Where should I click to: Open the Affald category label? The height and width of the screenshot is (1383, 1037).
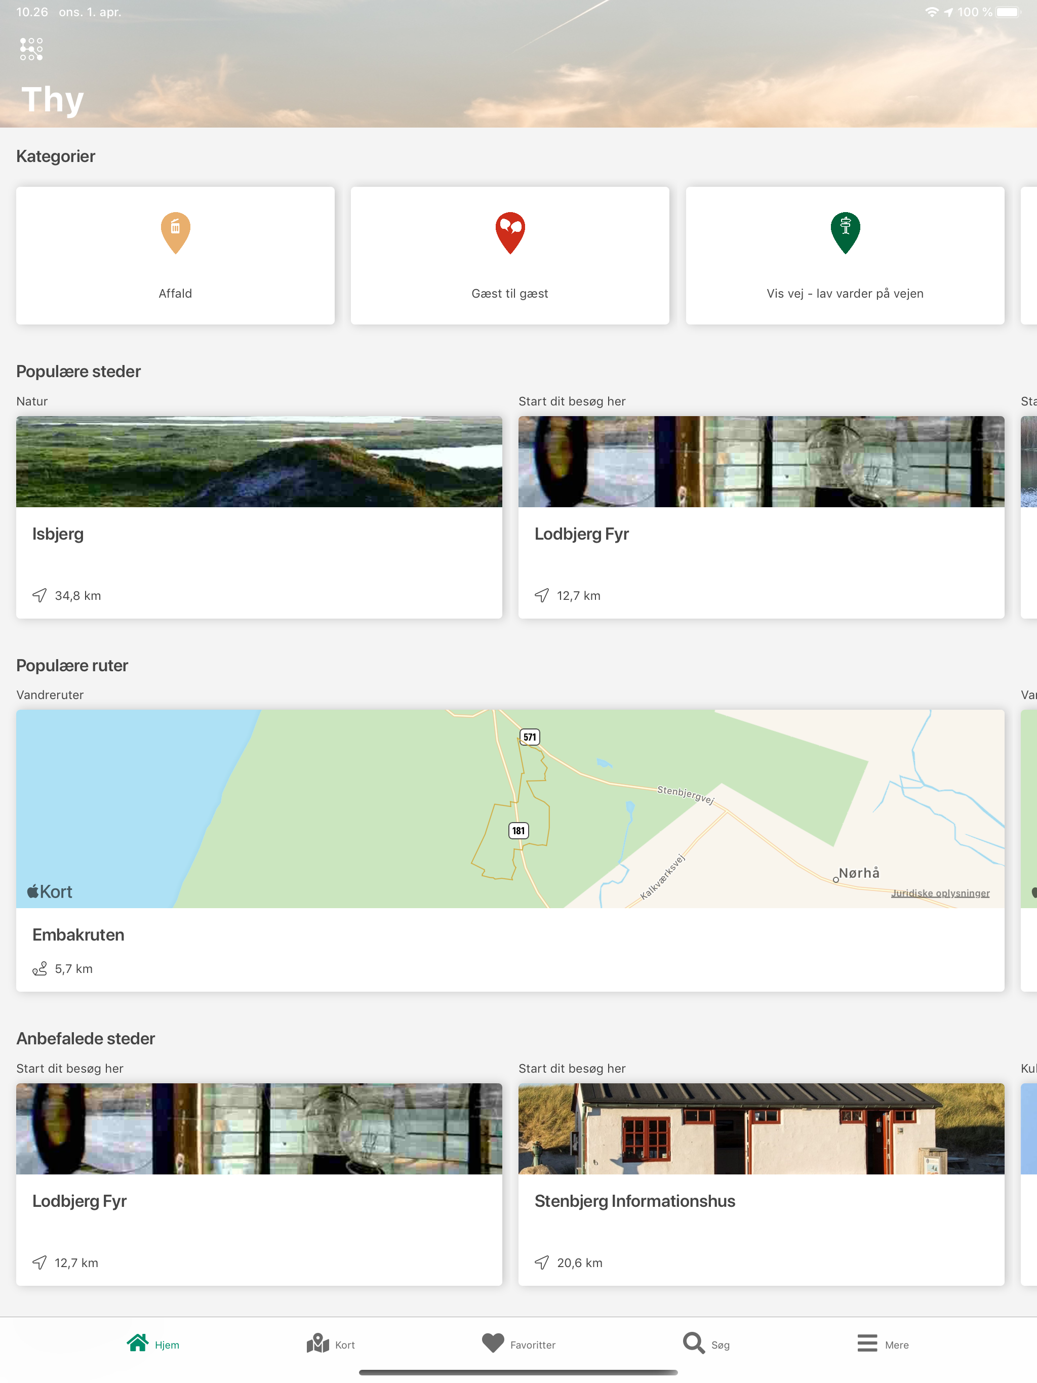pos(175,293)
